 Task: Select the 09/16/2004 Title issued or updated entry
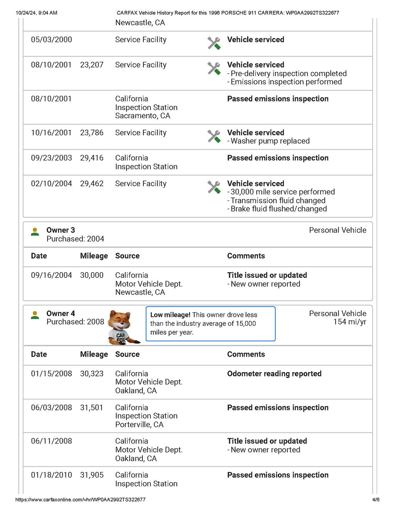267,275
